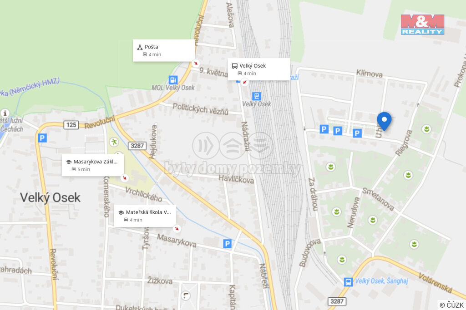Screen dimensions: 466x310
Task: Select the Velký Osek, Šanghaj bus stop icon
Action: pos(348,282)
